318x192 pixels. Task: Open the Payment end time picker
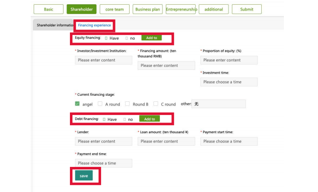click(104, 163)
